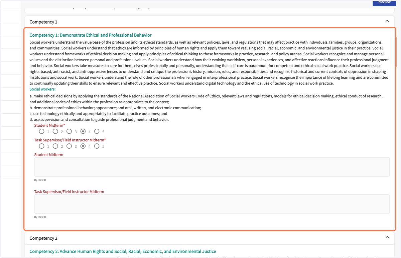This screenshot has width=401, height=258.
Task: Choose rating 1 for Task Supervisor/Field Instructor Midterm
Action: 41,146
